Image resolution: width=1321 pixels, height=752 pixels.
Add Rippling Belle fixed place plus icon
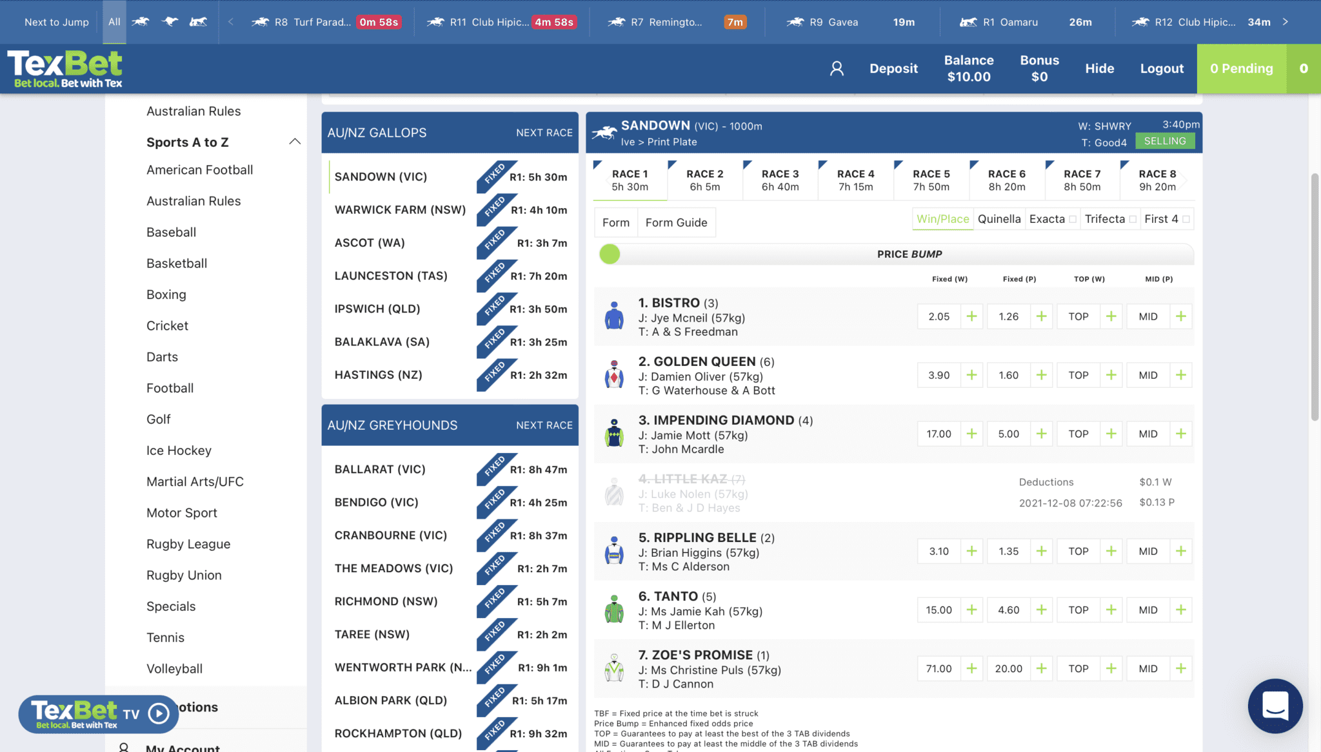point(1041,551)
